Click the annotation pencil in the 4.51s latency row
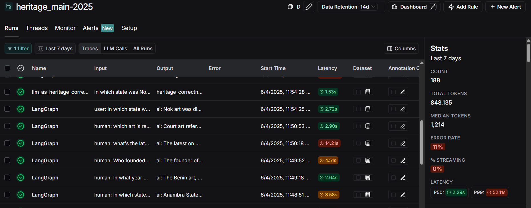531x208 pixels. [403, 161]
